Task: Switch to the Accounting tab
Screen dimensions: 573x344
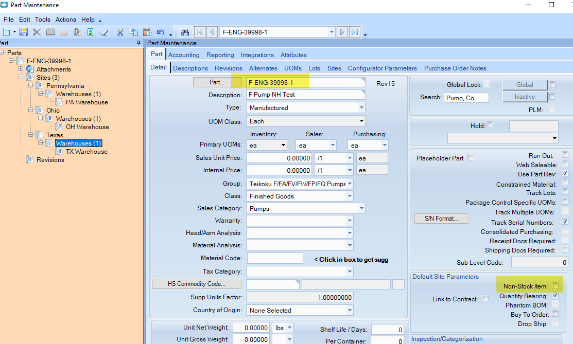Action: click(x=184, y=55)
